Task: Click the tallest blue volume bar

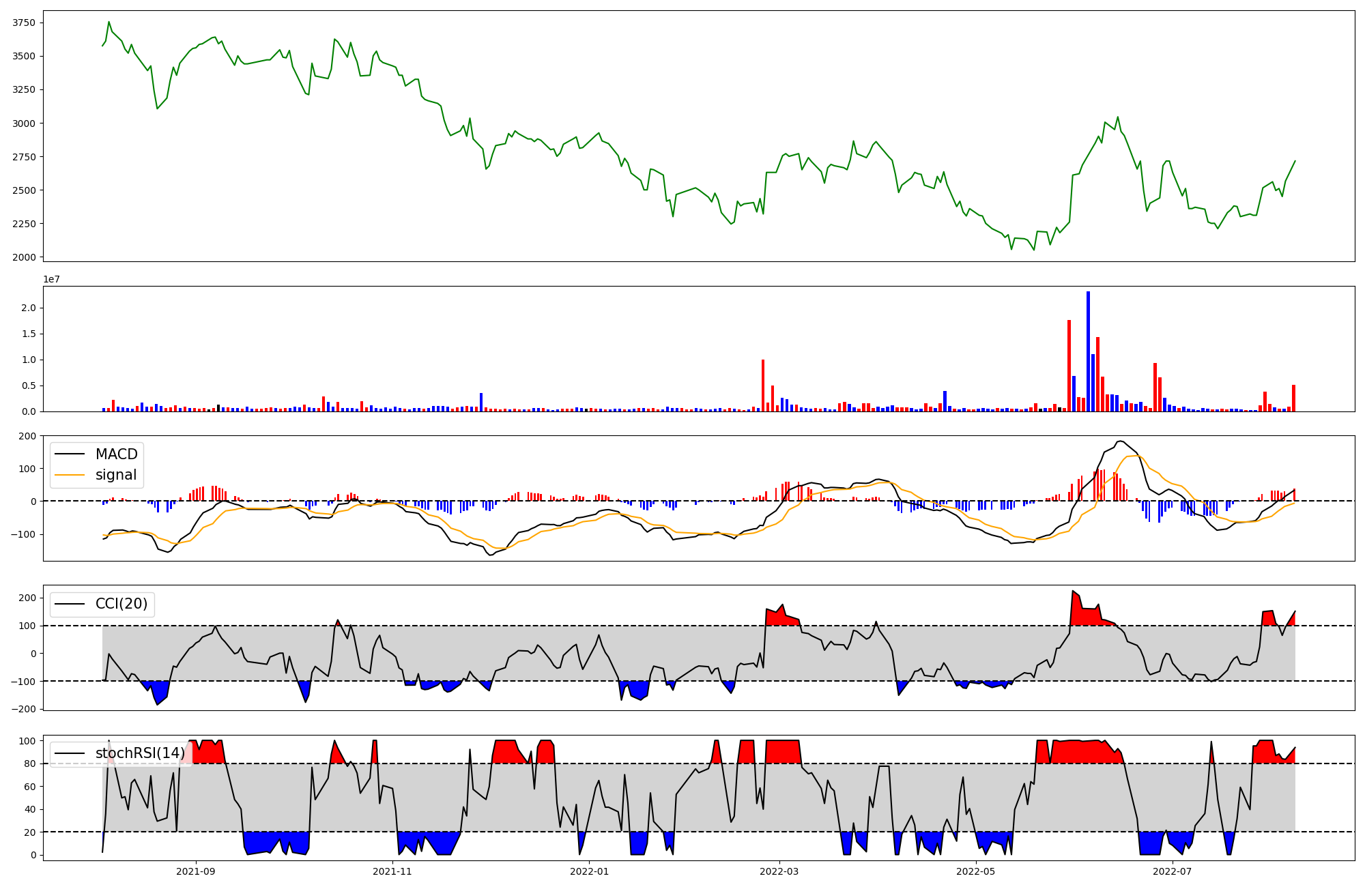Action: tap(1088, 351)
